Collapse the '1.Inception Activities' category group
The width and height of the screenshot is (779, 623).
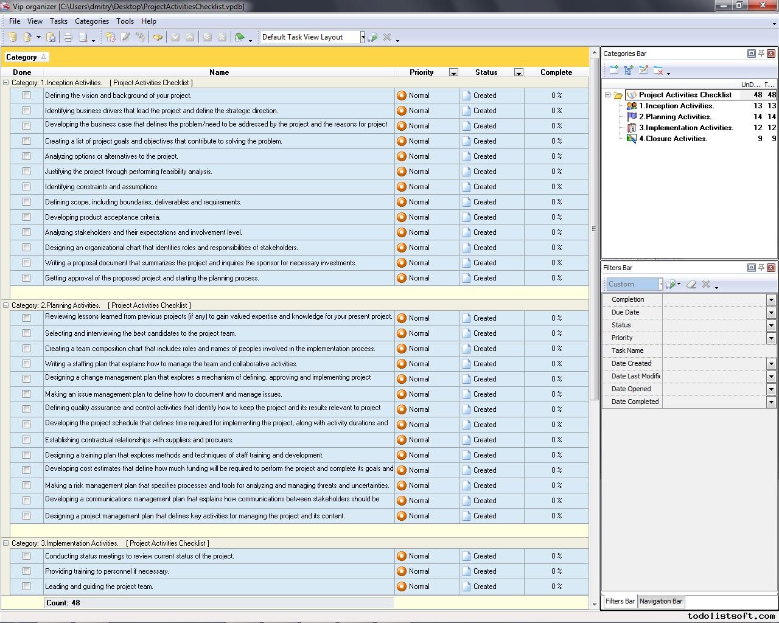click(6, 83)
